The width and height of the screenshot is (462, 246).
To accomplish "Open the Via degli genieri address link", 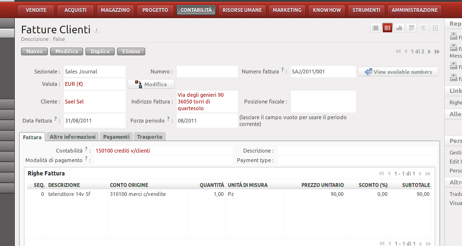I will click(x=201, y=102).
